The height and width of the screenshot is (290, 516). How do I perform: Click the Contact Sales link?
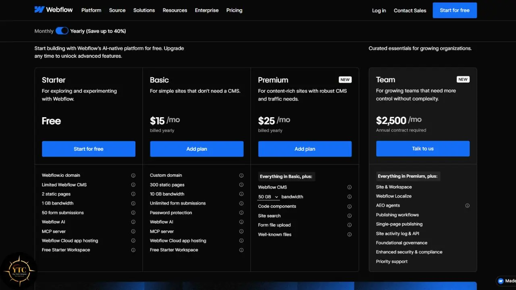pos(410,10)
